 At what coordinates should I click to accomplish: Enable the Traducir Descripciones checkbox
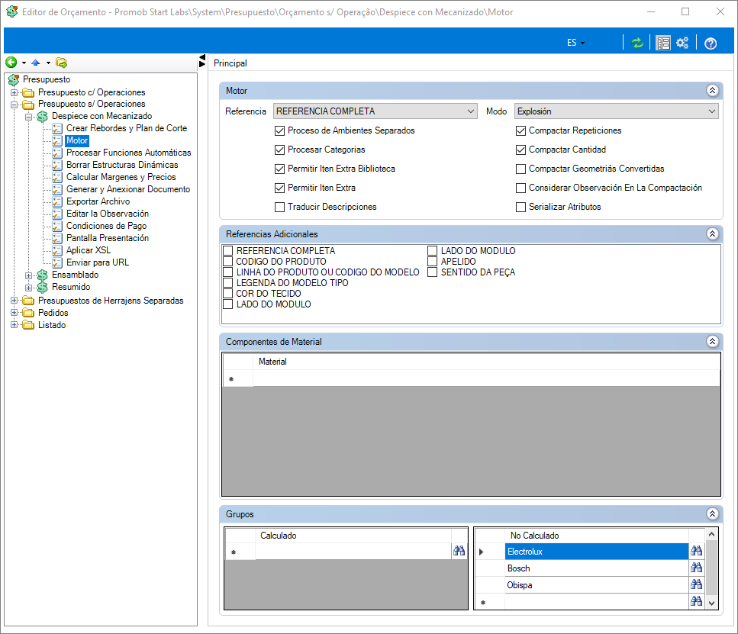[279, 207]
